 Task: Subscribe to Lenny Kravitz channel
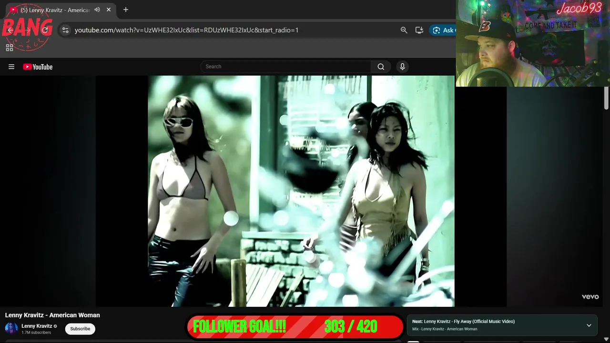80,329
